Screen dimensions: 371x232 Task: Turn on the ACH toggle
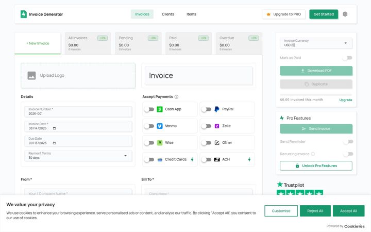tap(206, 159)
